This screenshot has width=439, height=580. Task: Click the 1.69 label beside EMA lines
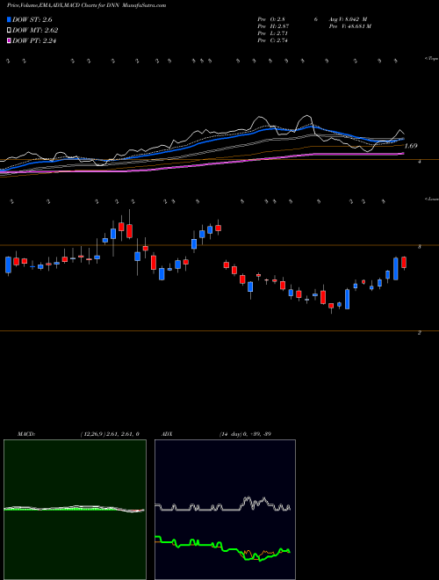pyautogui.click(x=411, y=146)
